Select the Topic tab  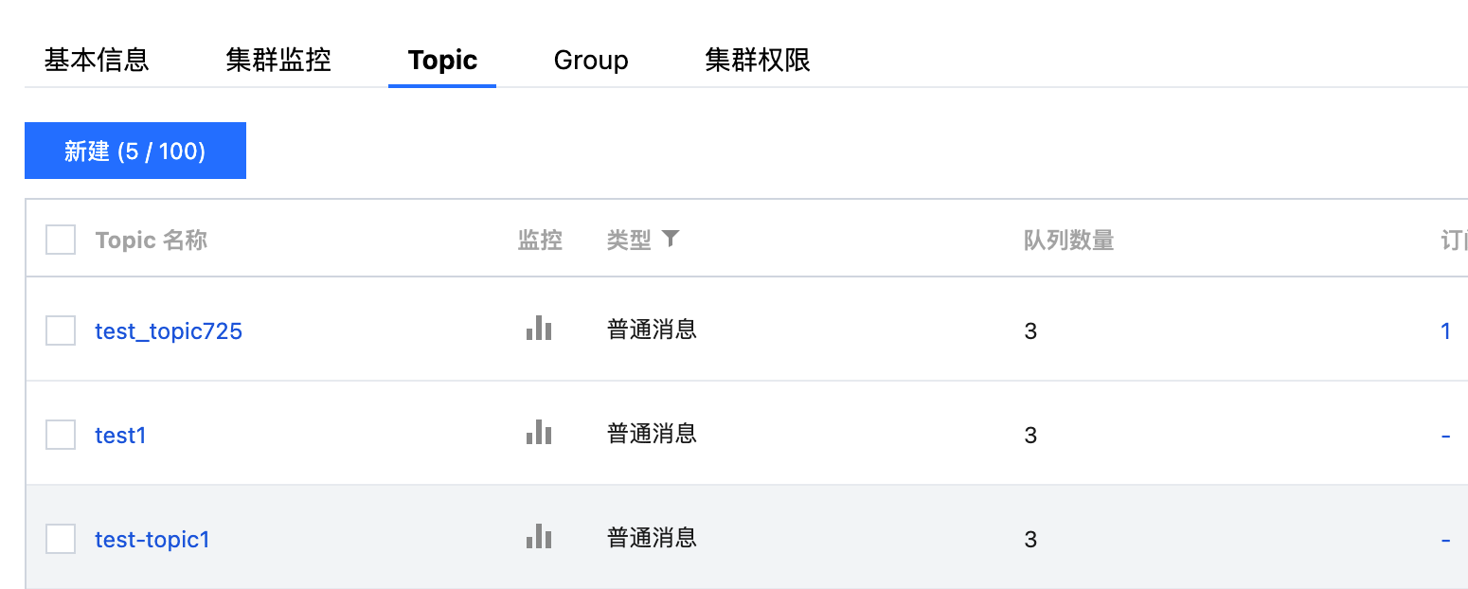pos(441,60)
